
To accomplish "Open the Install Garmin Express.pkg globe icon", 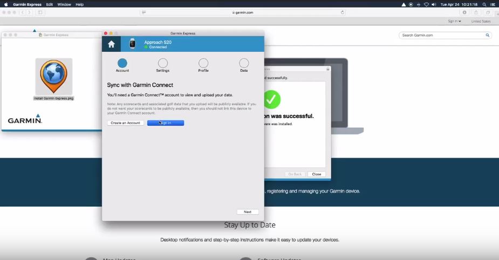I will 54,77.
